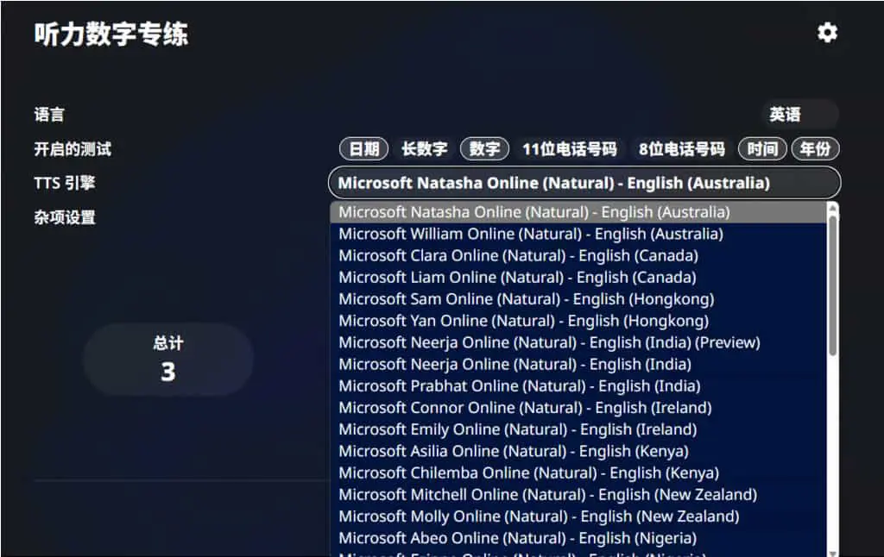
Task: Toggle the 日期 test chip
Action: 364,148
